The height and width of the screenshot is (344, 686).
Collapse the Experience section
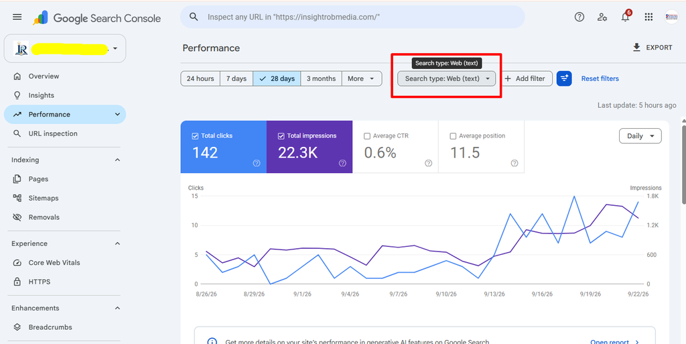point(117,243)
